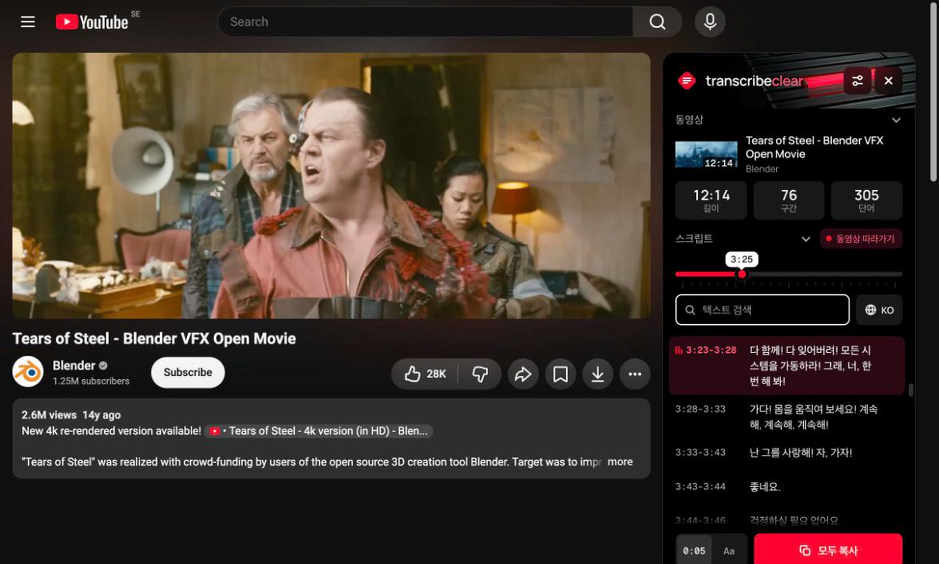
Task: Click the search magnifier button
Action: [657, 22]
